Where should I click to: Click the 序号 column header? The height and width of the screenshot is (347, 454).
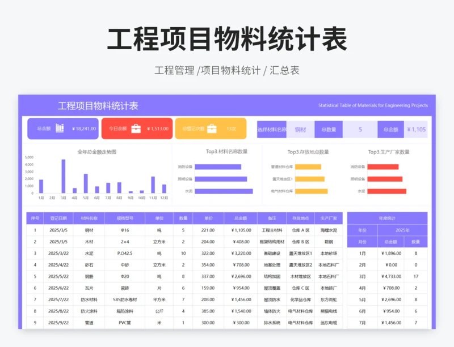click(x=35, y=218)
